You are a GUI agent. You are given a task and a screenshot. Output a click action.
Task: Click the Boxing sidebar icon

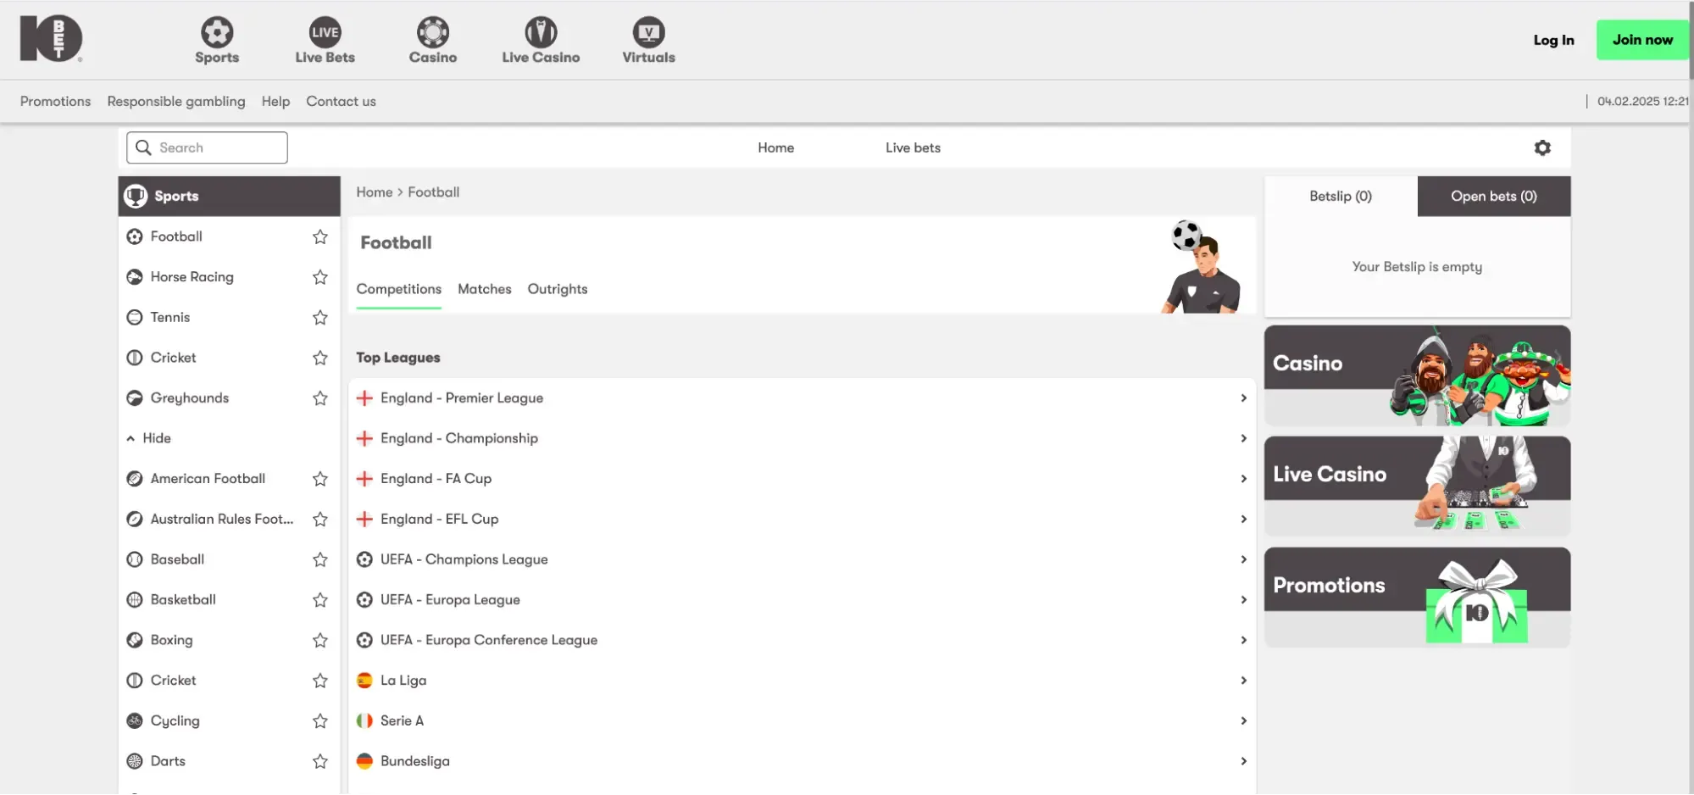[x=135, y=640]
